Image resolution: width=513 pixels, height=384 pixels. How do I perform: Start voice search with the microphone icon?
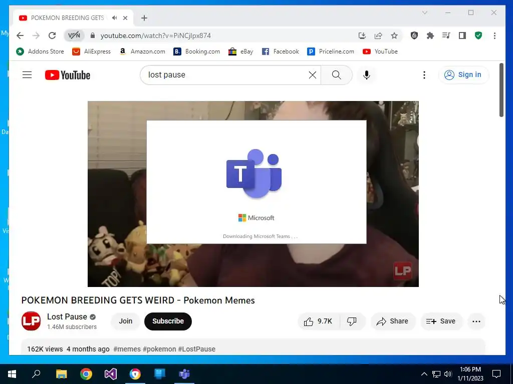(367, 75)
